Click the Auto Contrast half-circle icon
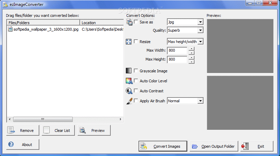This screenshot has width=280, height=156. tap(129, 91)
